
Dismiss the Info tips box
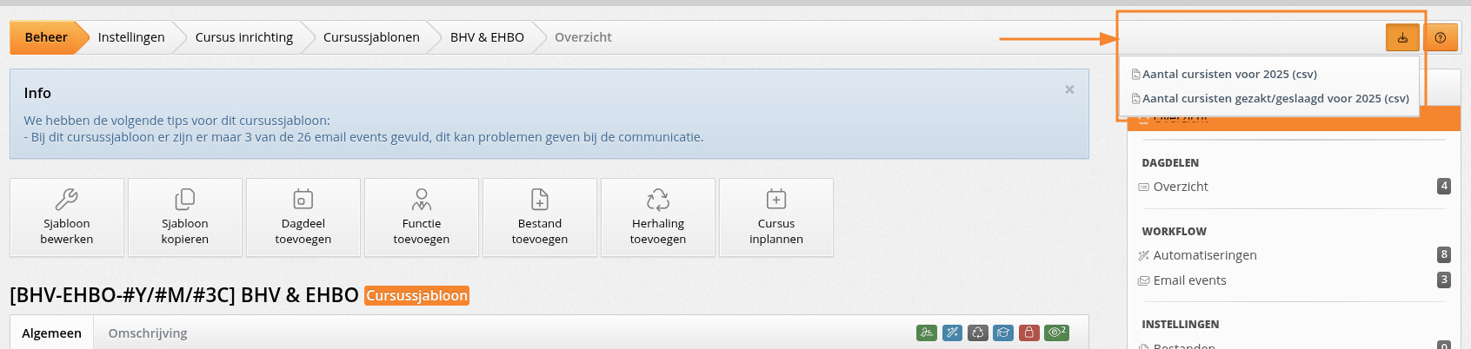point(1069,89)
